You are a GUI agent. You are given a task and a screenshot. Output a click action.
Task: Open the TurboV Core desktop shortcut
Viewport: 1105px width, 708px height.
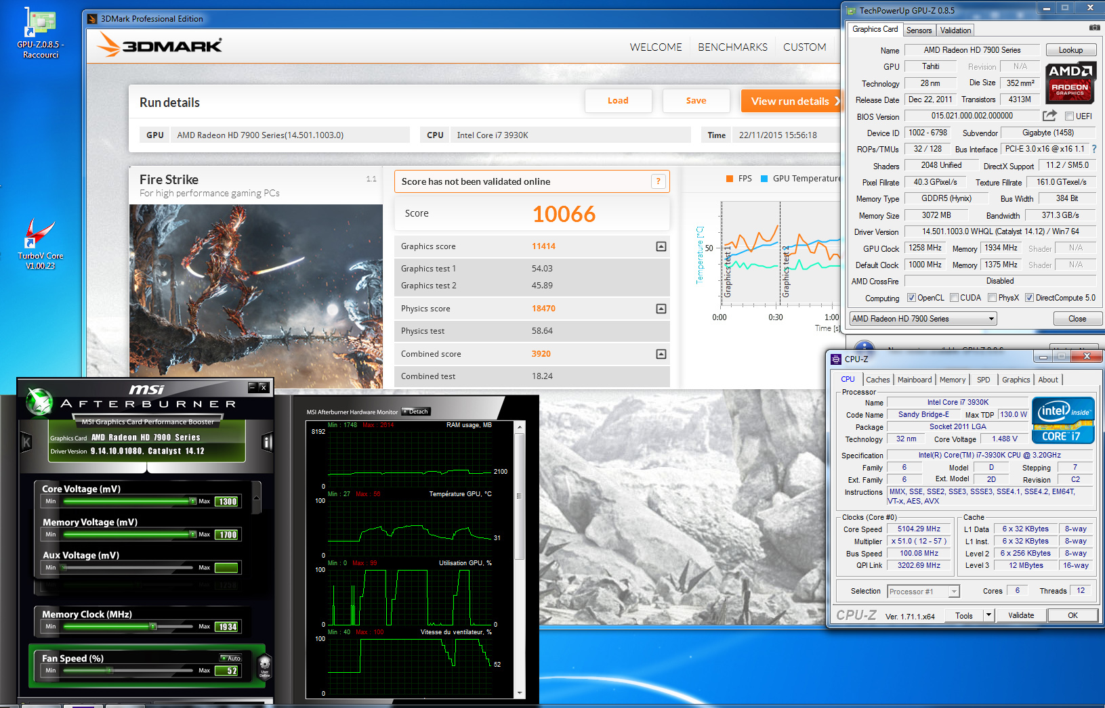click(x=40, y=244)
